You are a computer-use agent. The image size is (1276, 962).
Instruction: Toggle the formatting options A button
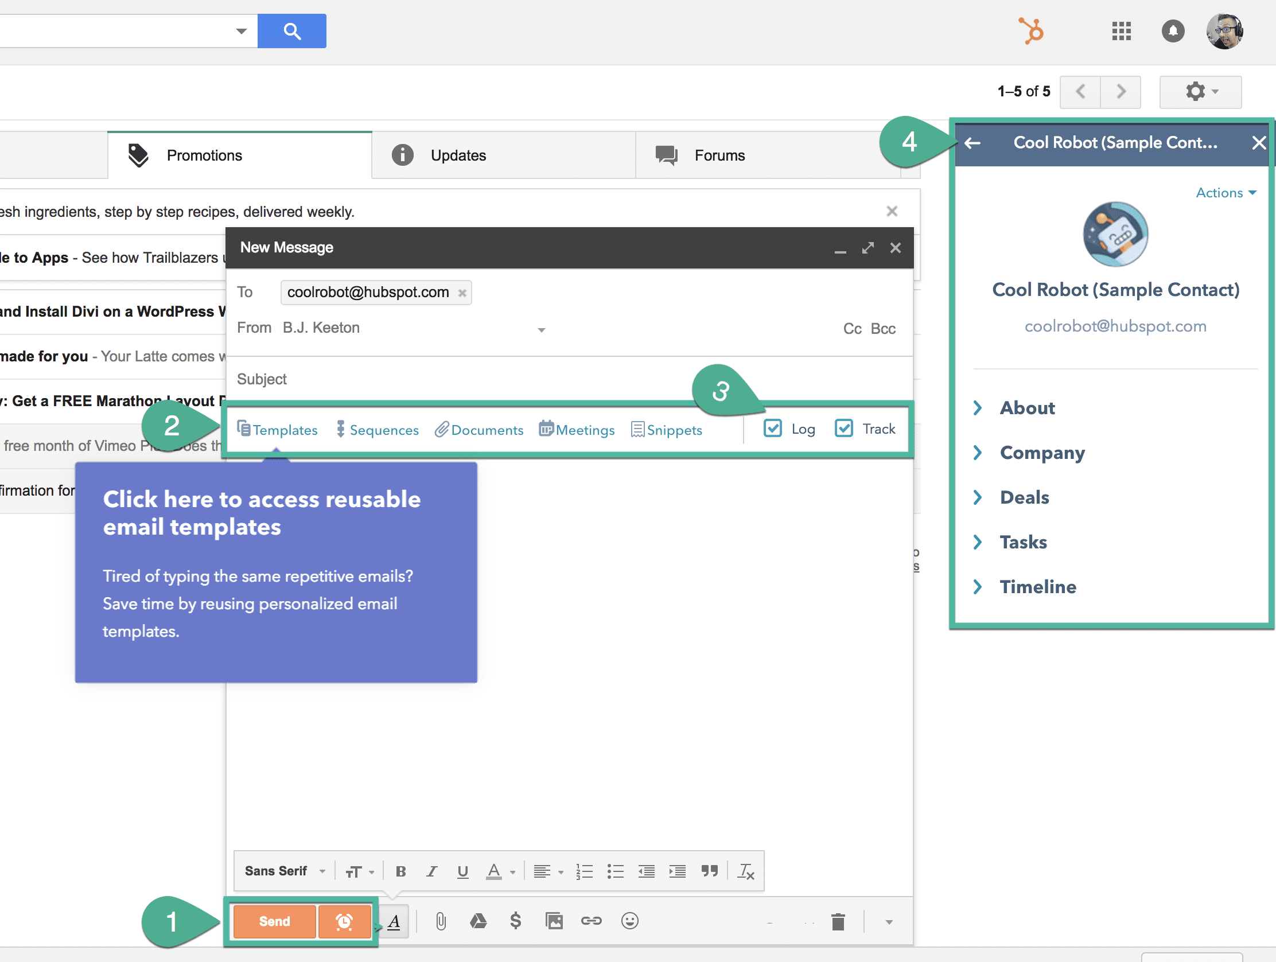[394, 922]
